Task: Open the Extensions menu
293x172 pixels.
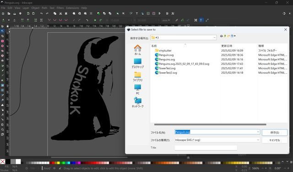Action: 72,8
